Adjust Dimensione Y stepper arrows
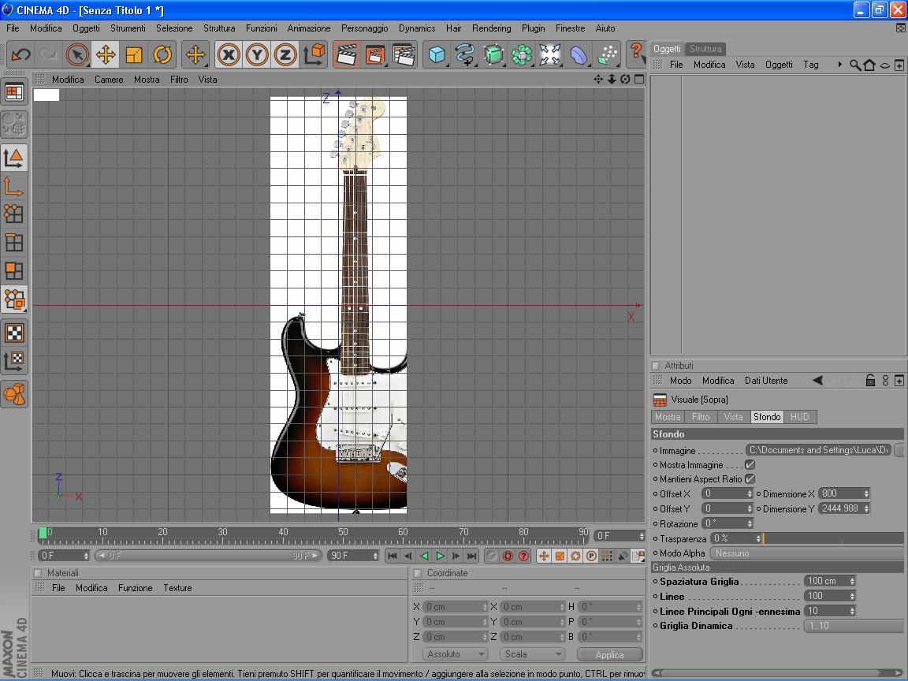The height and width of the screenshot is (681, 908). 866,509
